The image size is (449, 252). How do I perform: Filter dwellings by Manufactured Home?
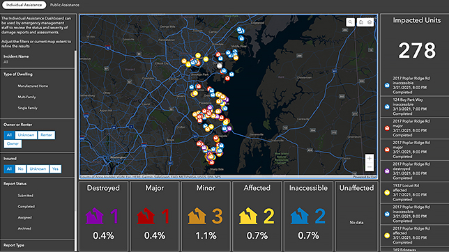click(33, 86)
